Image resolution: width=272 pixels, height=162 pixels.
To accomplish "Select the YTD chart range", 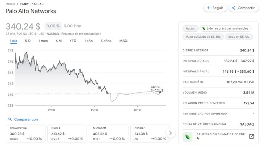I will pyautogui.click(x=73, y=41).
